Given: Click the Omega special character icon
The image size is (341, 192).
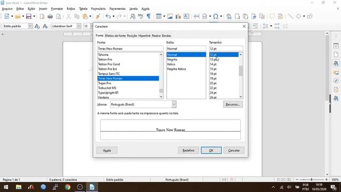Looking at the screenshot, I should coord(215,17).
